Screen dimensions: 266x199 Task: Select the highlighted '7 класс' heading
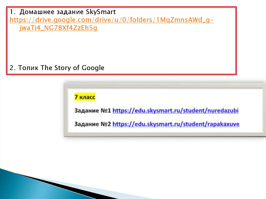pyautogui.click(x=85, y=97)
